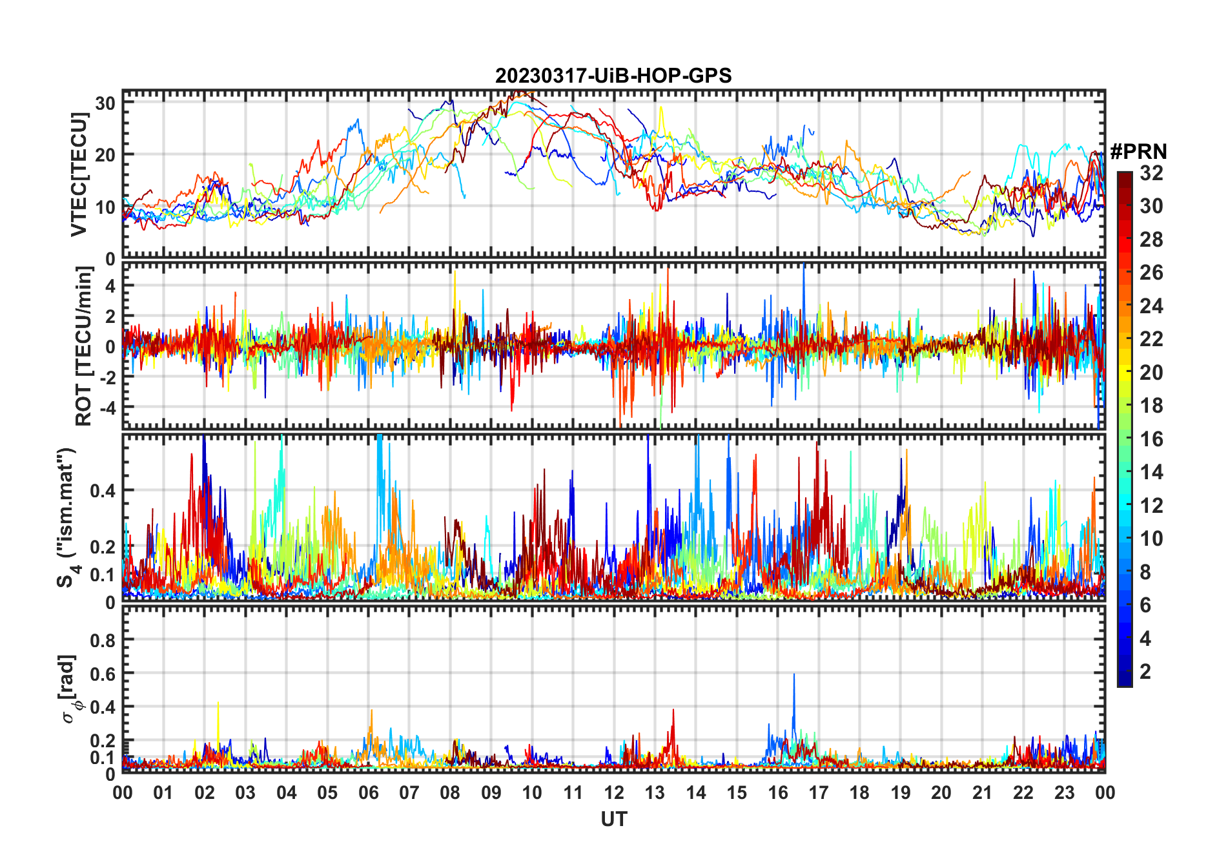Select the VTEC[TECU] y-axis label
The width and height of the screenshot is (1228, 859).
[x=79, y=174]
